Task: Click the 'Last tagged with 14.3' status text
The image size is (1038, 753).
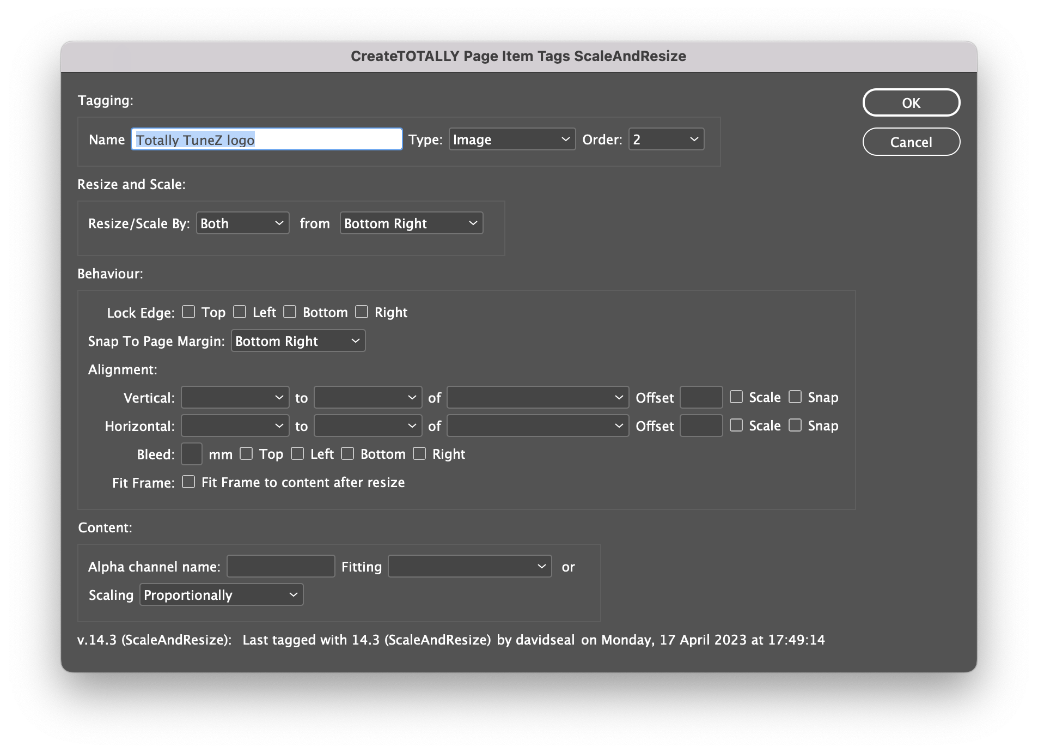Action: tap(367, 640)
